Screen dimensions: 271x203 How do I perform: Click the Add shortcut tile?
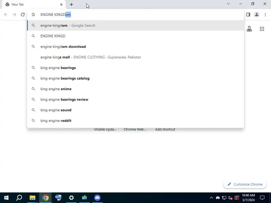coord(165,129)
